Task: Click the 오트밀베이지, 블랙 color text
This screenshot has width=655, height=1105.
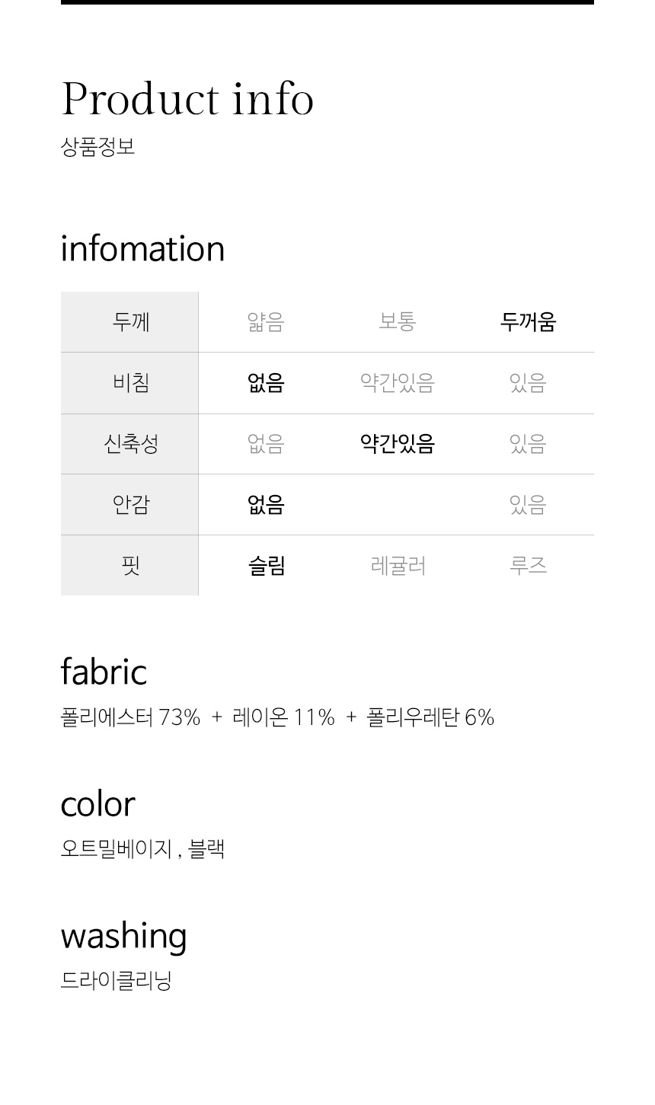Action: 142,848
